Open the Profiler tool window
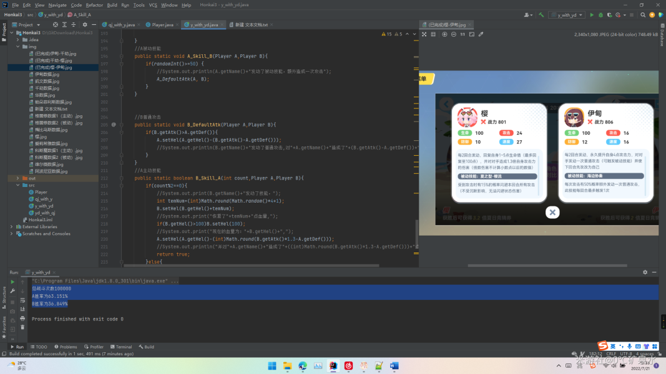666x374 pixels. tap(94, 347)
